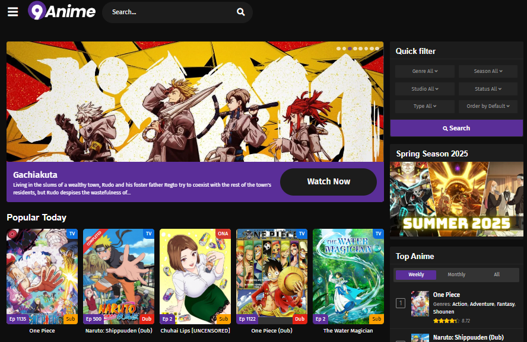Click the Fantasy genre link
Screen dimensions: 527x342
(506, 304)
